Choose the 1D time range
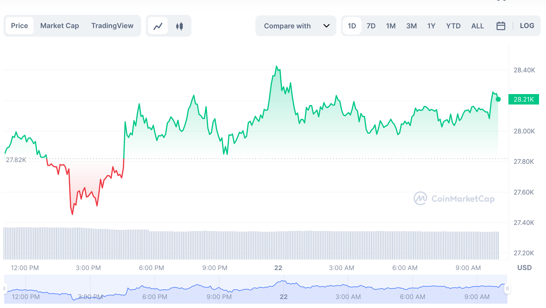This screenshot has width=546, height=308. pos(352,26)
